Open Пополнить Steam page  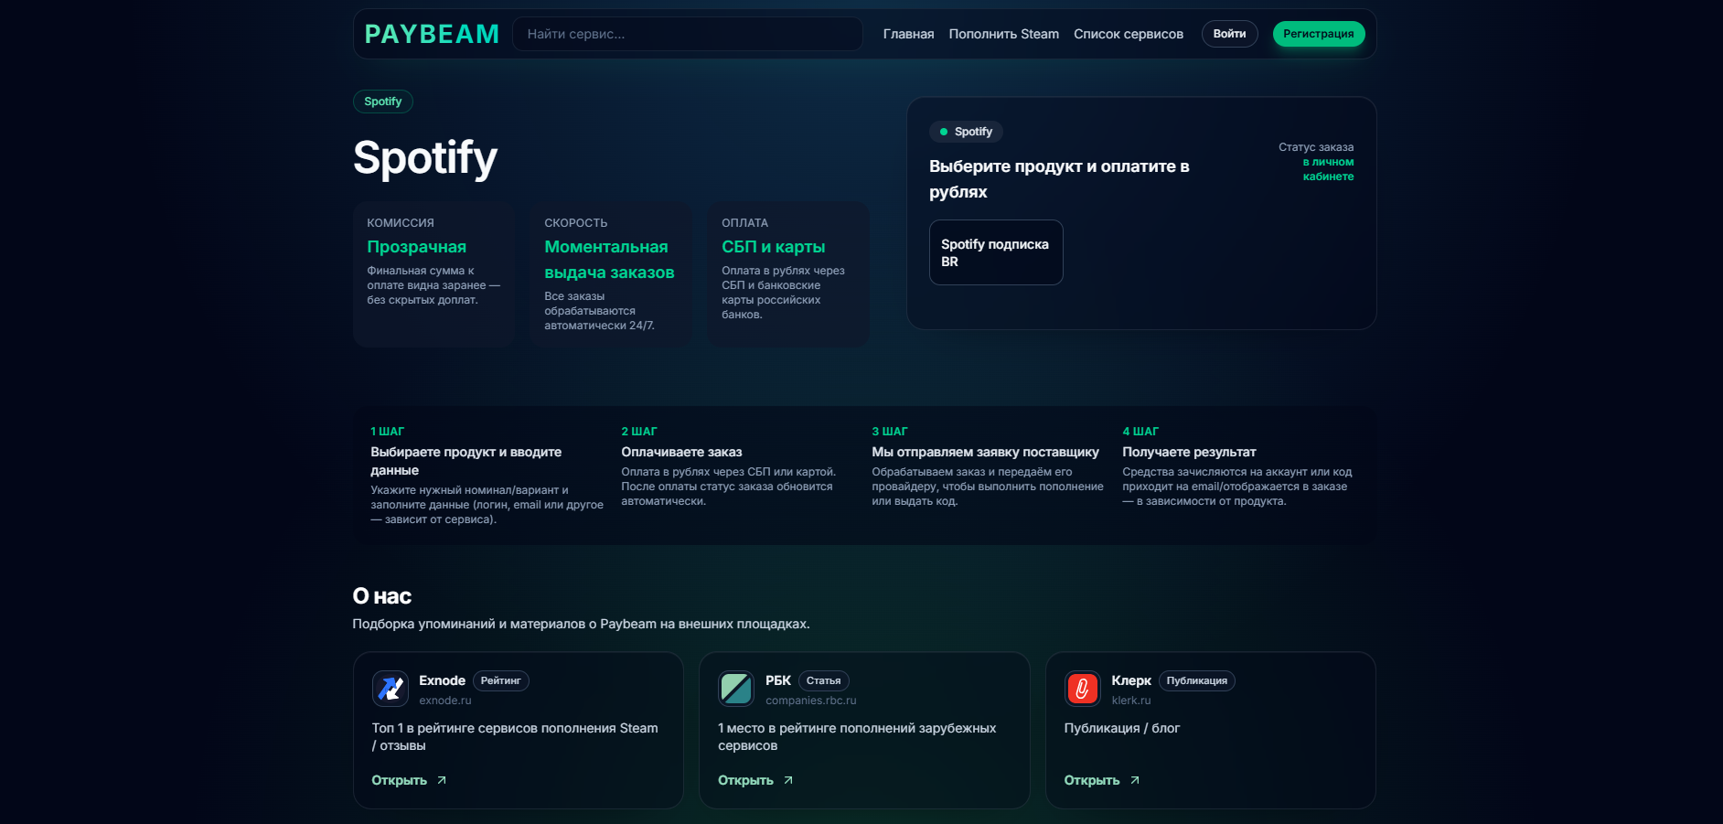[x=1003, y=34]
